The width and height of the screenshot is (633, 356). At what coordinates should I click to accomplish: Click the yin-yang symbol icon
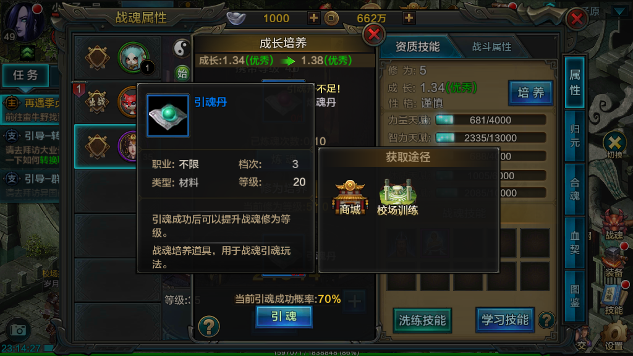point(181,48)
